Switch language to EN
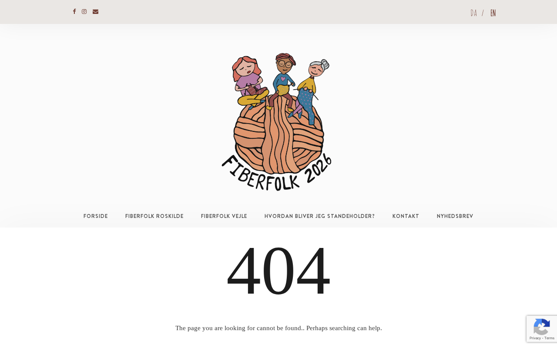The width and height of the screenshot is (557, 348). coord(493,13)
